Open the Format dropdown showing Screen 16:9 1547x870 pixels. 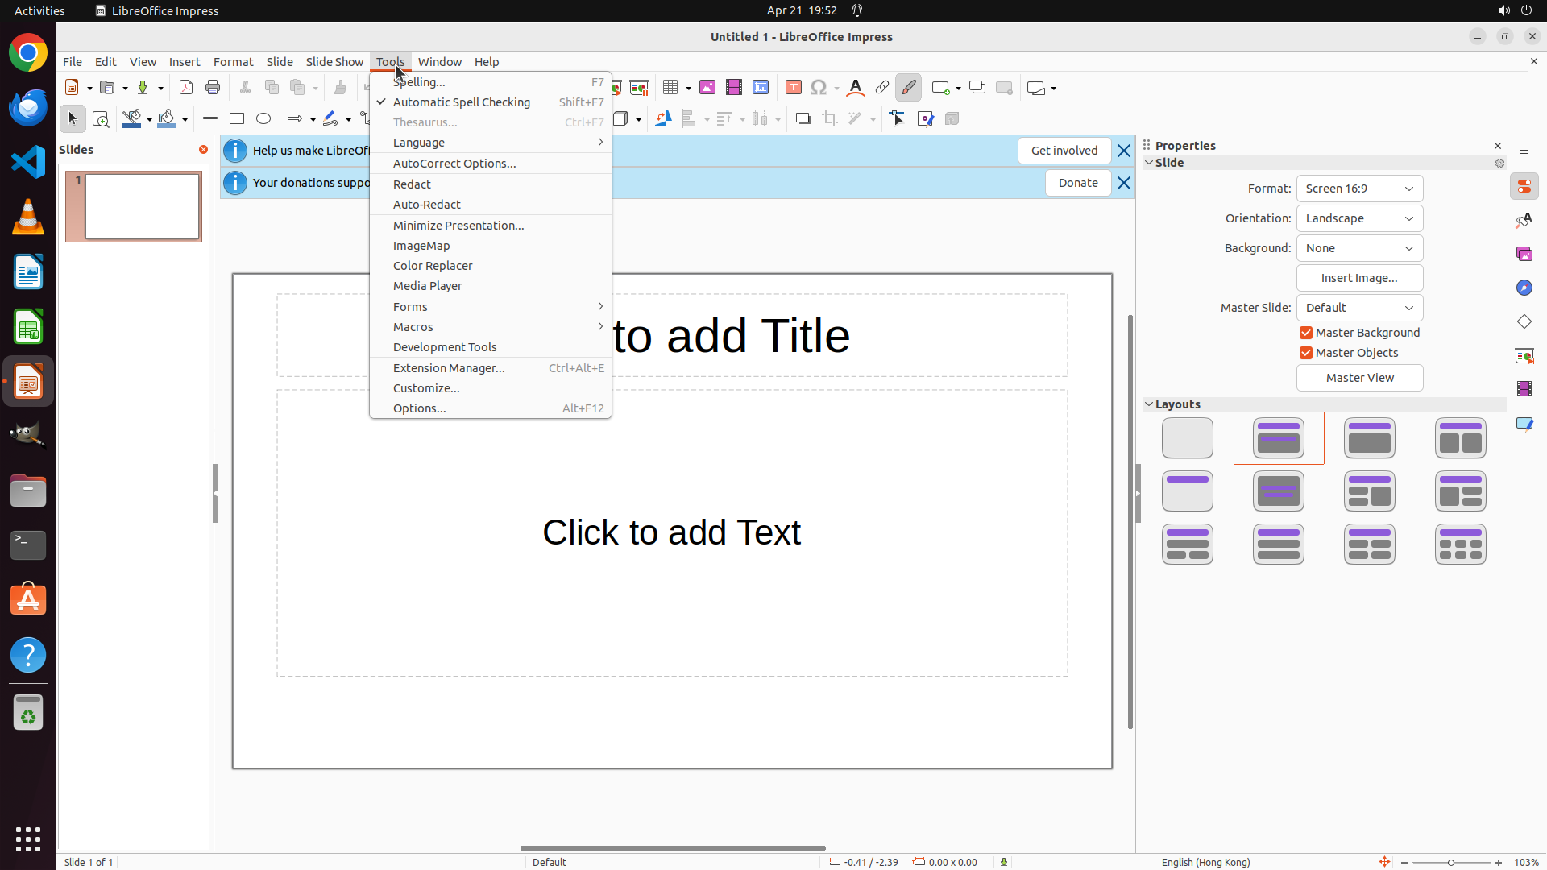[x=1359, y=188]
